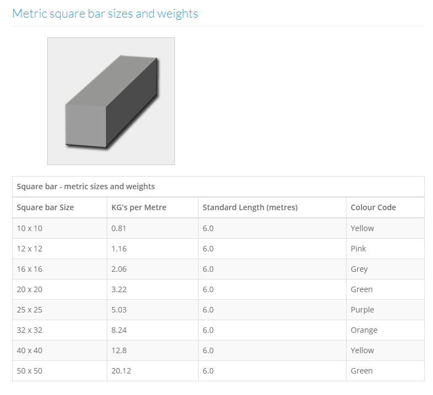Select the 12 x 12 size cell

tap(30, 249)
